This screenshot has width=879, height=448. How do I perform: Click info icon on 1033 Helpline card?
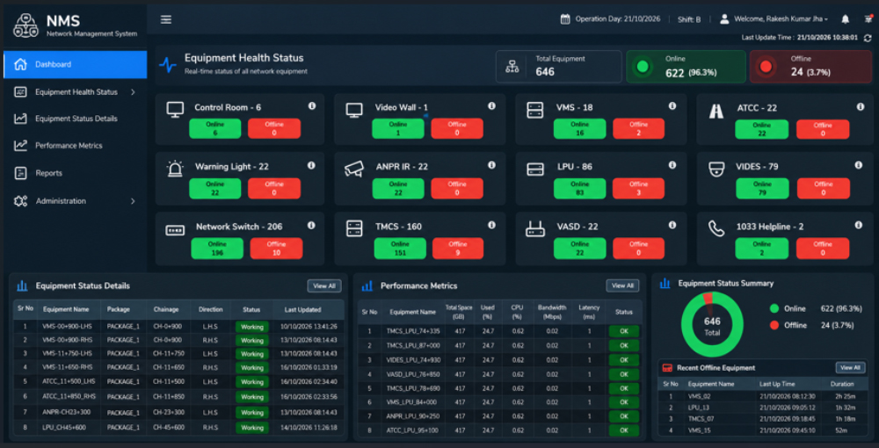point(858,225)
